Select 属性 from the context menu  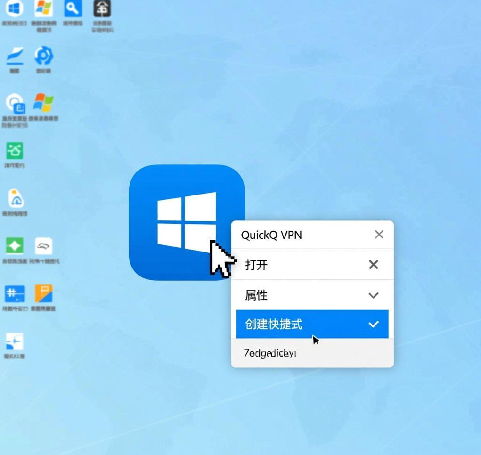click(x=257, y=295)
